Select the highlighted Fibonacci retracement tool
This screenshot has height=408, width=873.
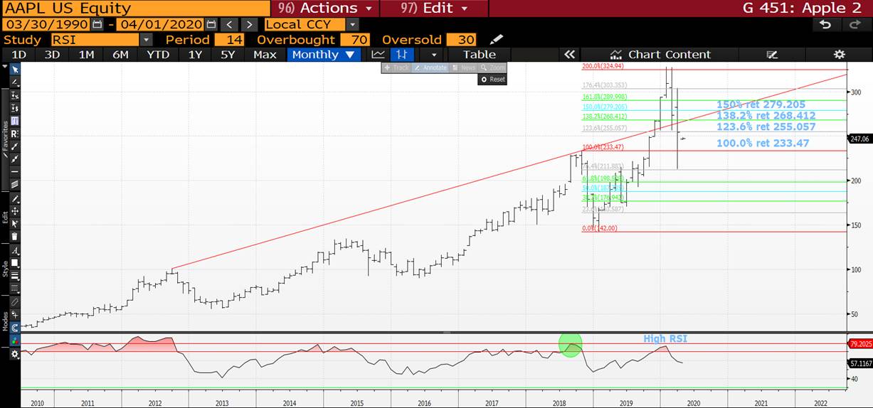16,120
